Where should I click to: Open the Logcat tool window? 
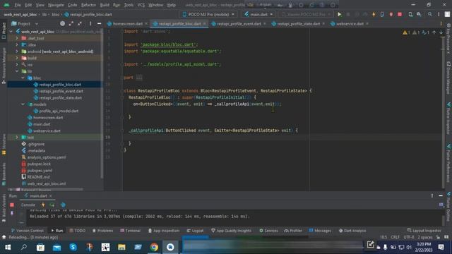pyautogui.click(x=195, y=231)
